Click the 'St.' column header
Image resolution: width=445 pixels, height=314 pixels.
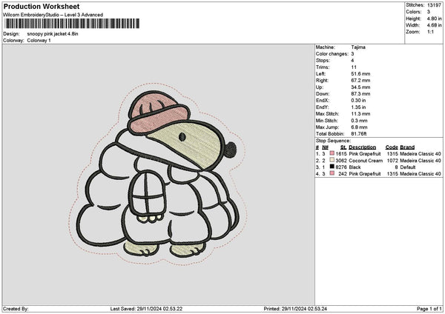pos(343,147)
